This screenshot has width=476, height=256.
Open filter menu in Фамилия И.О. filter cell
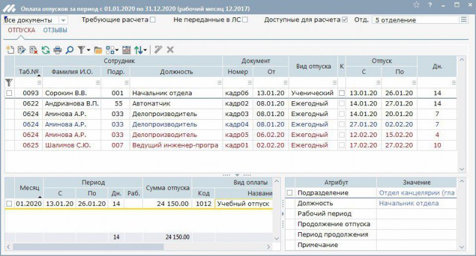click(x=98, y=83)
